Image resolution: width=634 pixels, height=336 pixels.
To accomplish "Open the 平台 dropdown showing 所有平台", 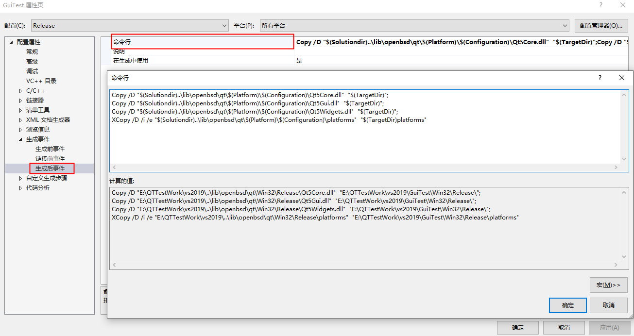I will pos(414,26).
